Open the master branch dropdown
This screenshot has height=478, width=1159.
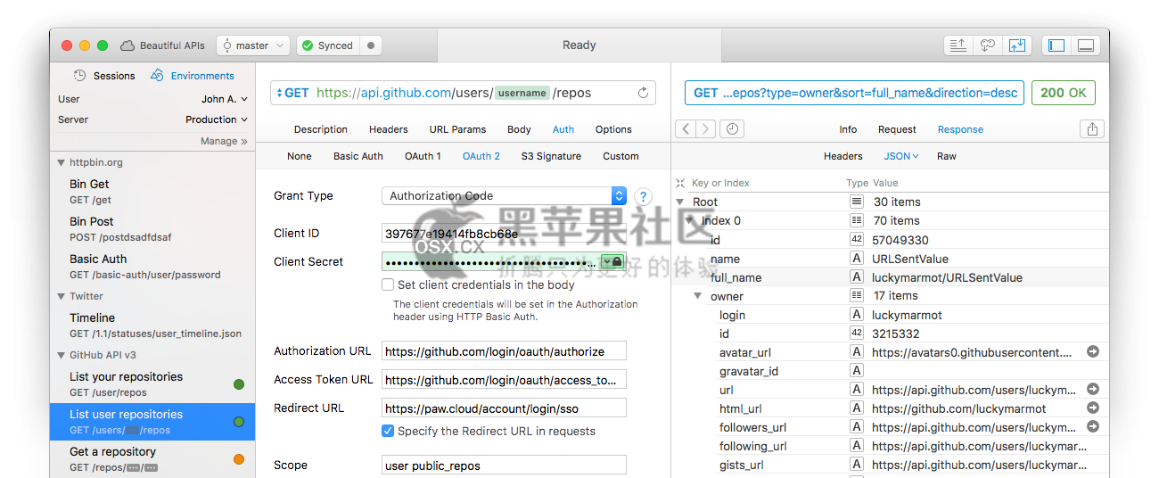pyautogui.click(x=253, y=45)
